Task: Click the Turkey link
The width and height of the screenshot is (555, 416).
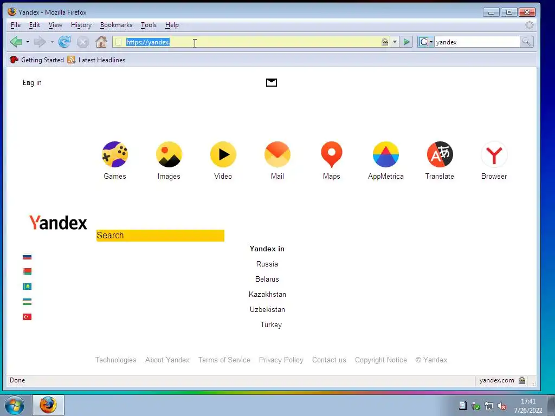Action: point(271,325)
